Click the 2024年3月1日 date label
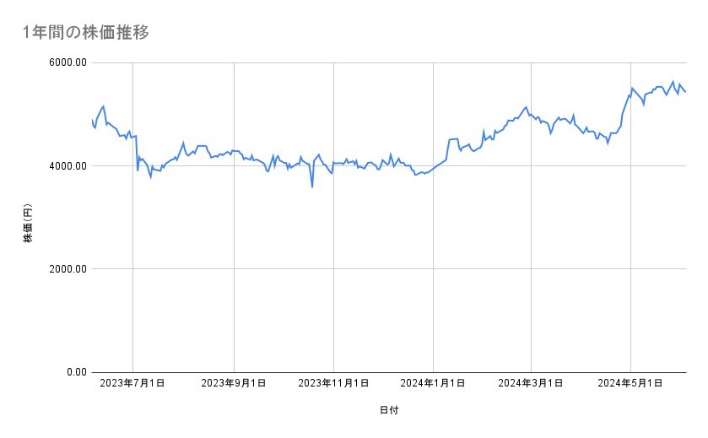Image resolution: width=708 pixels, height=438 pixels. 532,384
